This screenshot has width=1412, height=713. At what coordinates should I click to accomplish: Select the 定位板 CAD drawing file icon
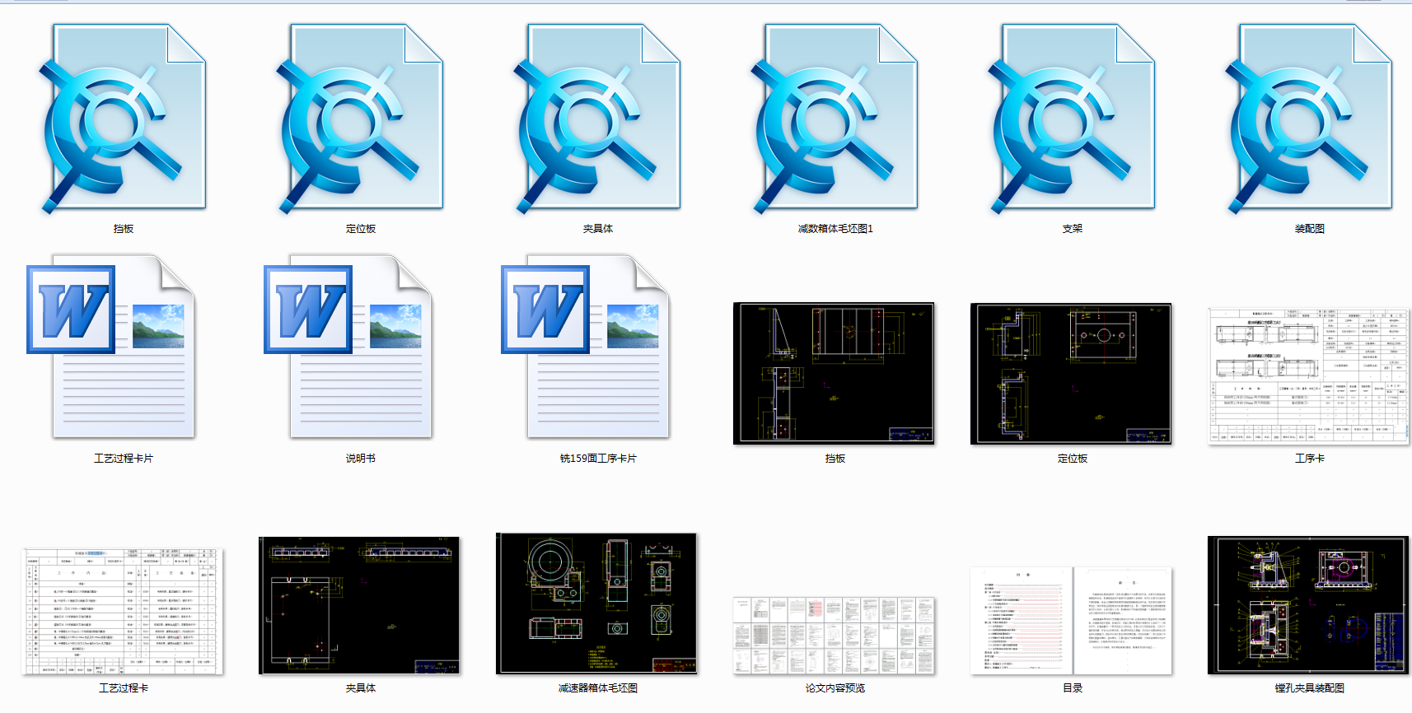click(361, 119)
